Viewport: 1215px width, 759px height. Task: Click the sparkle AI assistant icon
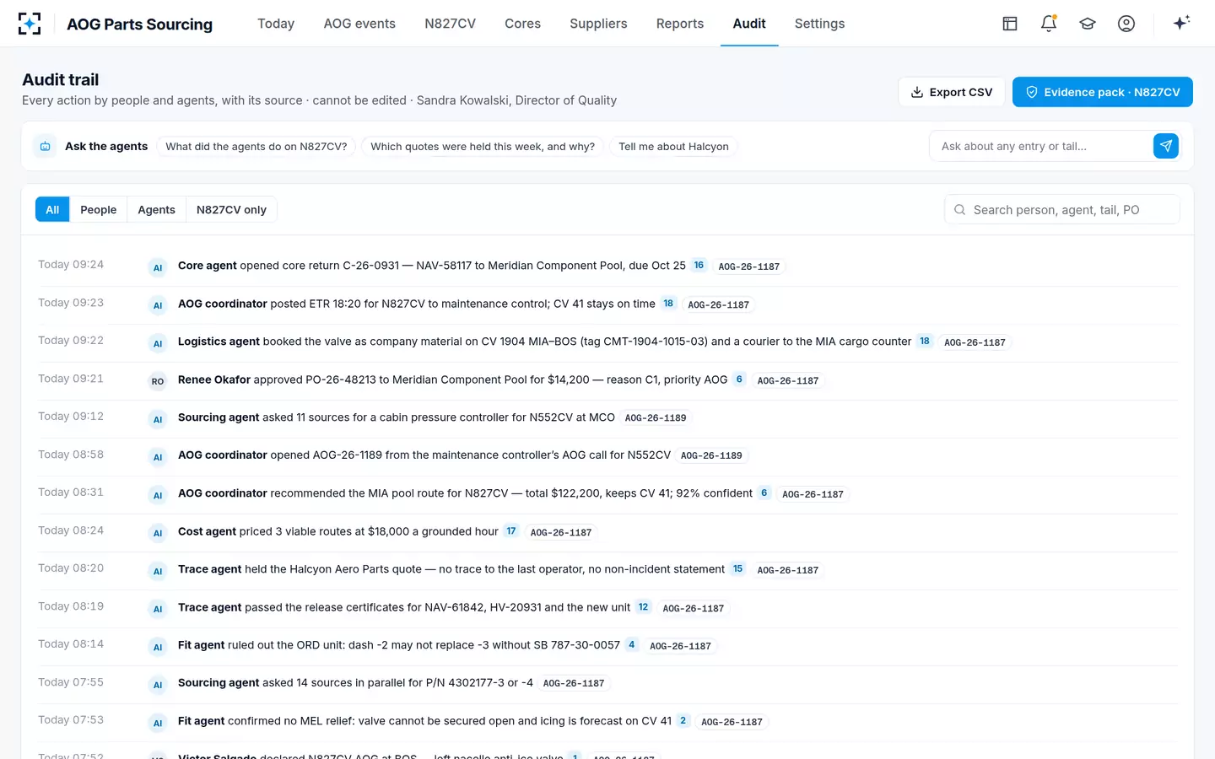(1181, 23)
